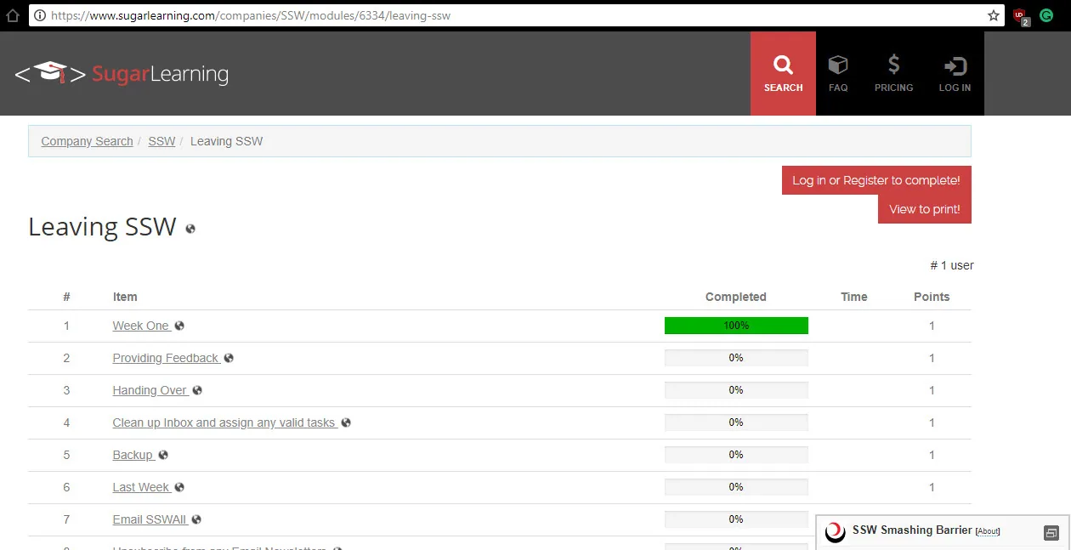Open the Backup item
This screenshot has height=550, width=1071.
click(133, 455)
